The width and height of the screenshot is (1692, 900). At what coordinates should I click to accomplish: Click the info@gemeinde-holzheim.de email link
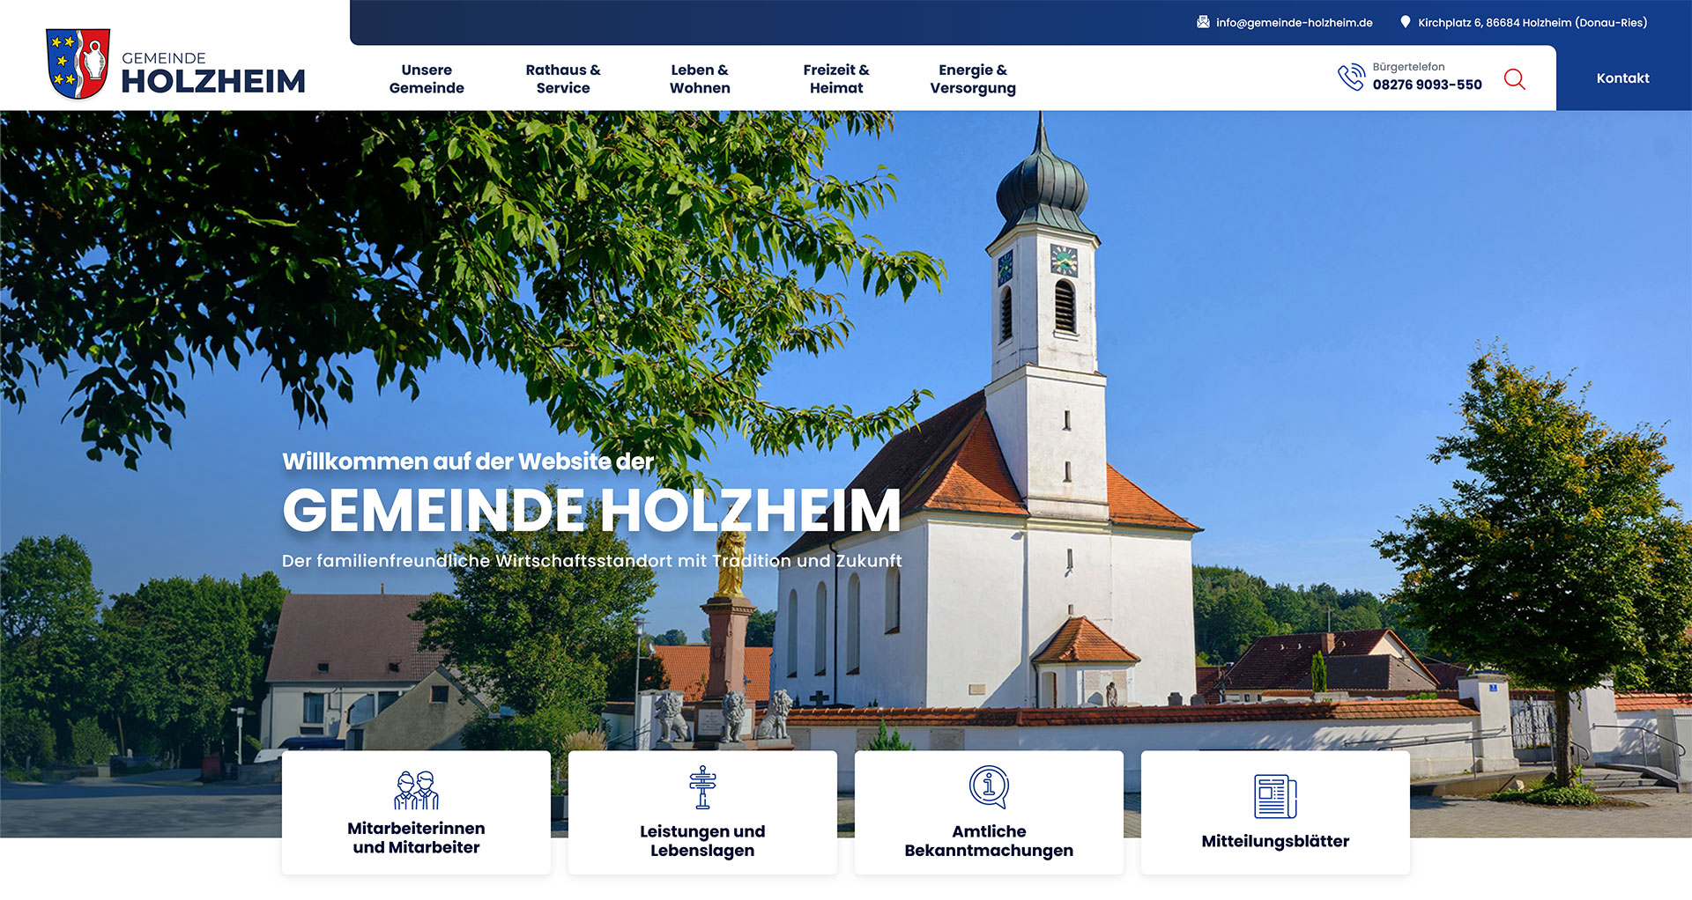[x=1294, y=23]
